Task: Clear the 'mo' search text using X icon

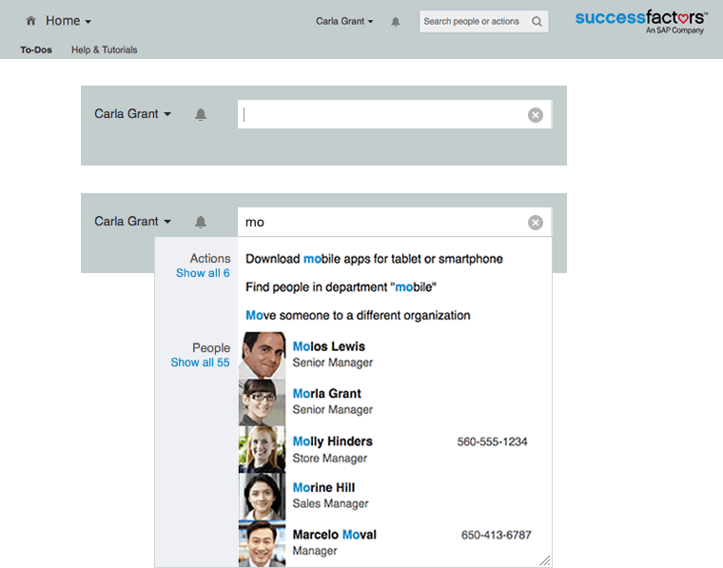Action: 536,223
